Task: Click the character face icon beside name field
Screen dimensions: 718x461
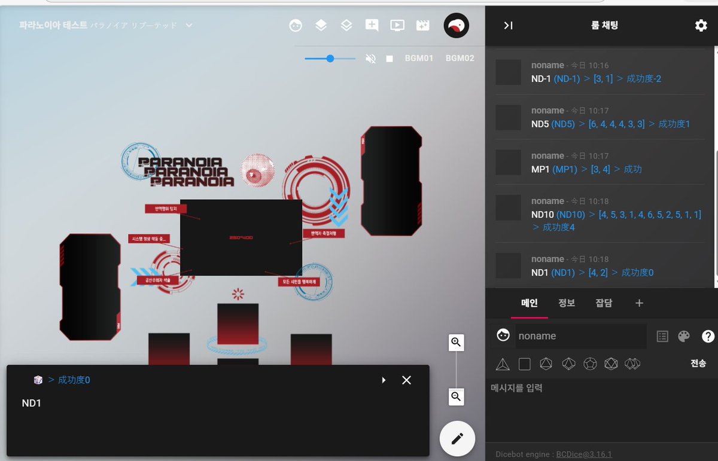Action: [x=503, y=335]
